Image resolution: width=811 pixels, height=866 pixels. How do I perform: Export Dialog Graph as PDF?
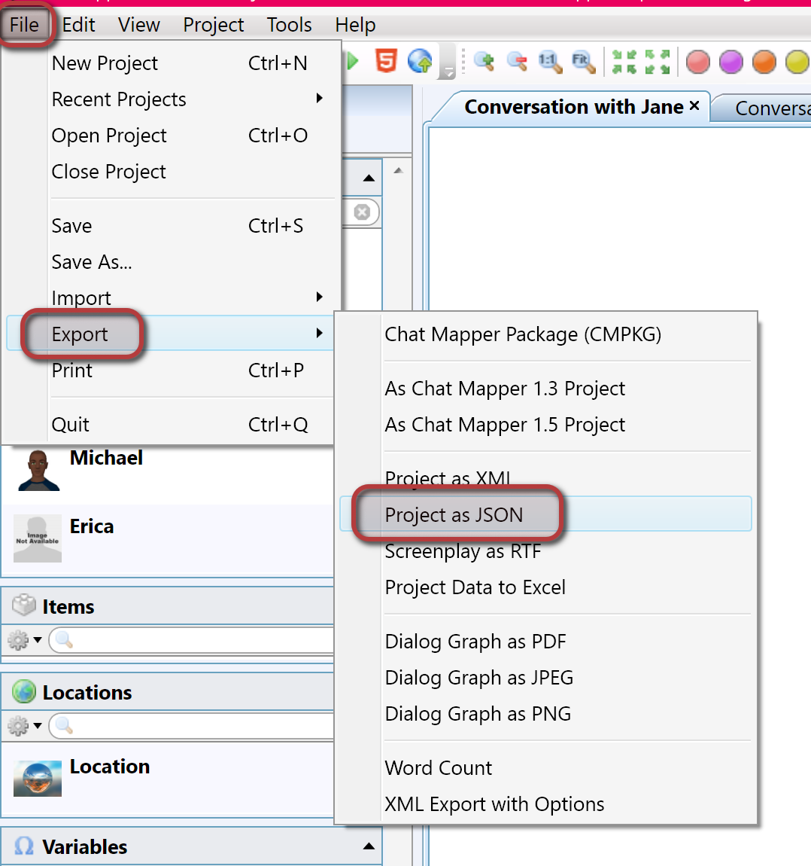[x=546, y=641]
